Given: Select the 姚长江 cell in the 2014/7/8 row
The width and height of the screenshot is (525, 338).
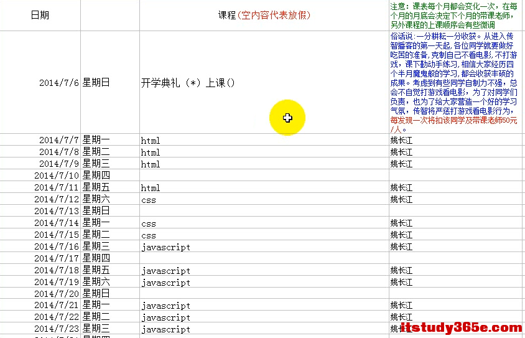Looking at the screenshot, I should pos(455,153).
